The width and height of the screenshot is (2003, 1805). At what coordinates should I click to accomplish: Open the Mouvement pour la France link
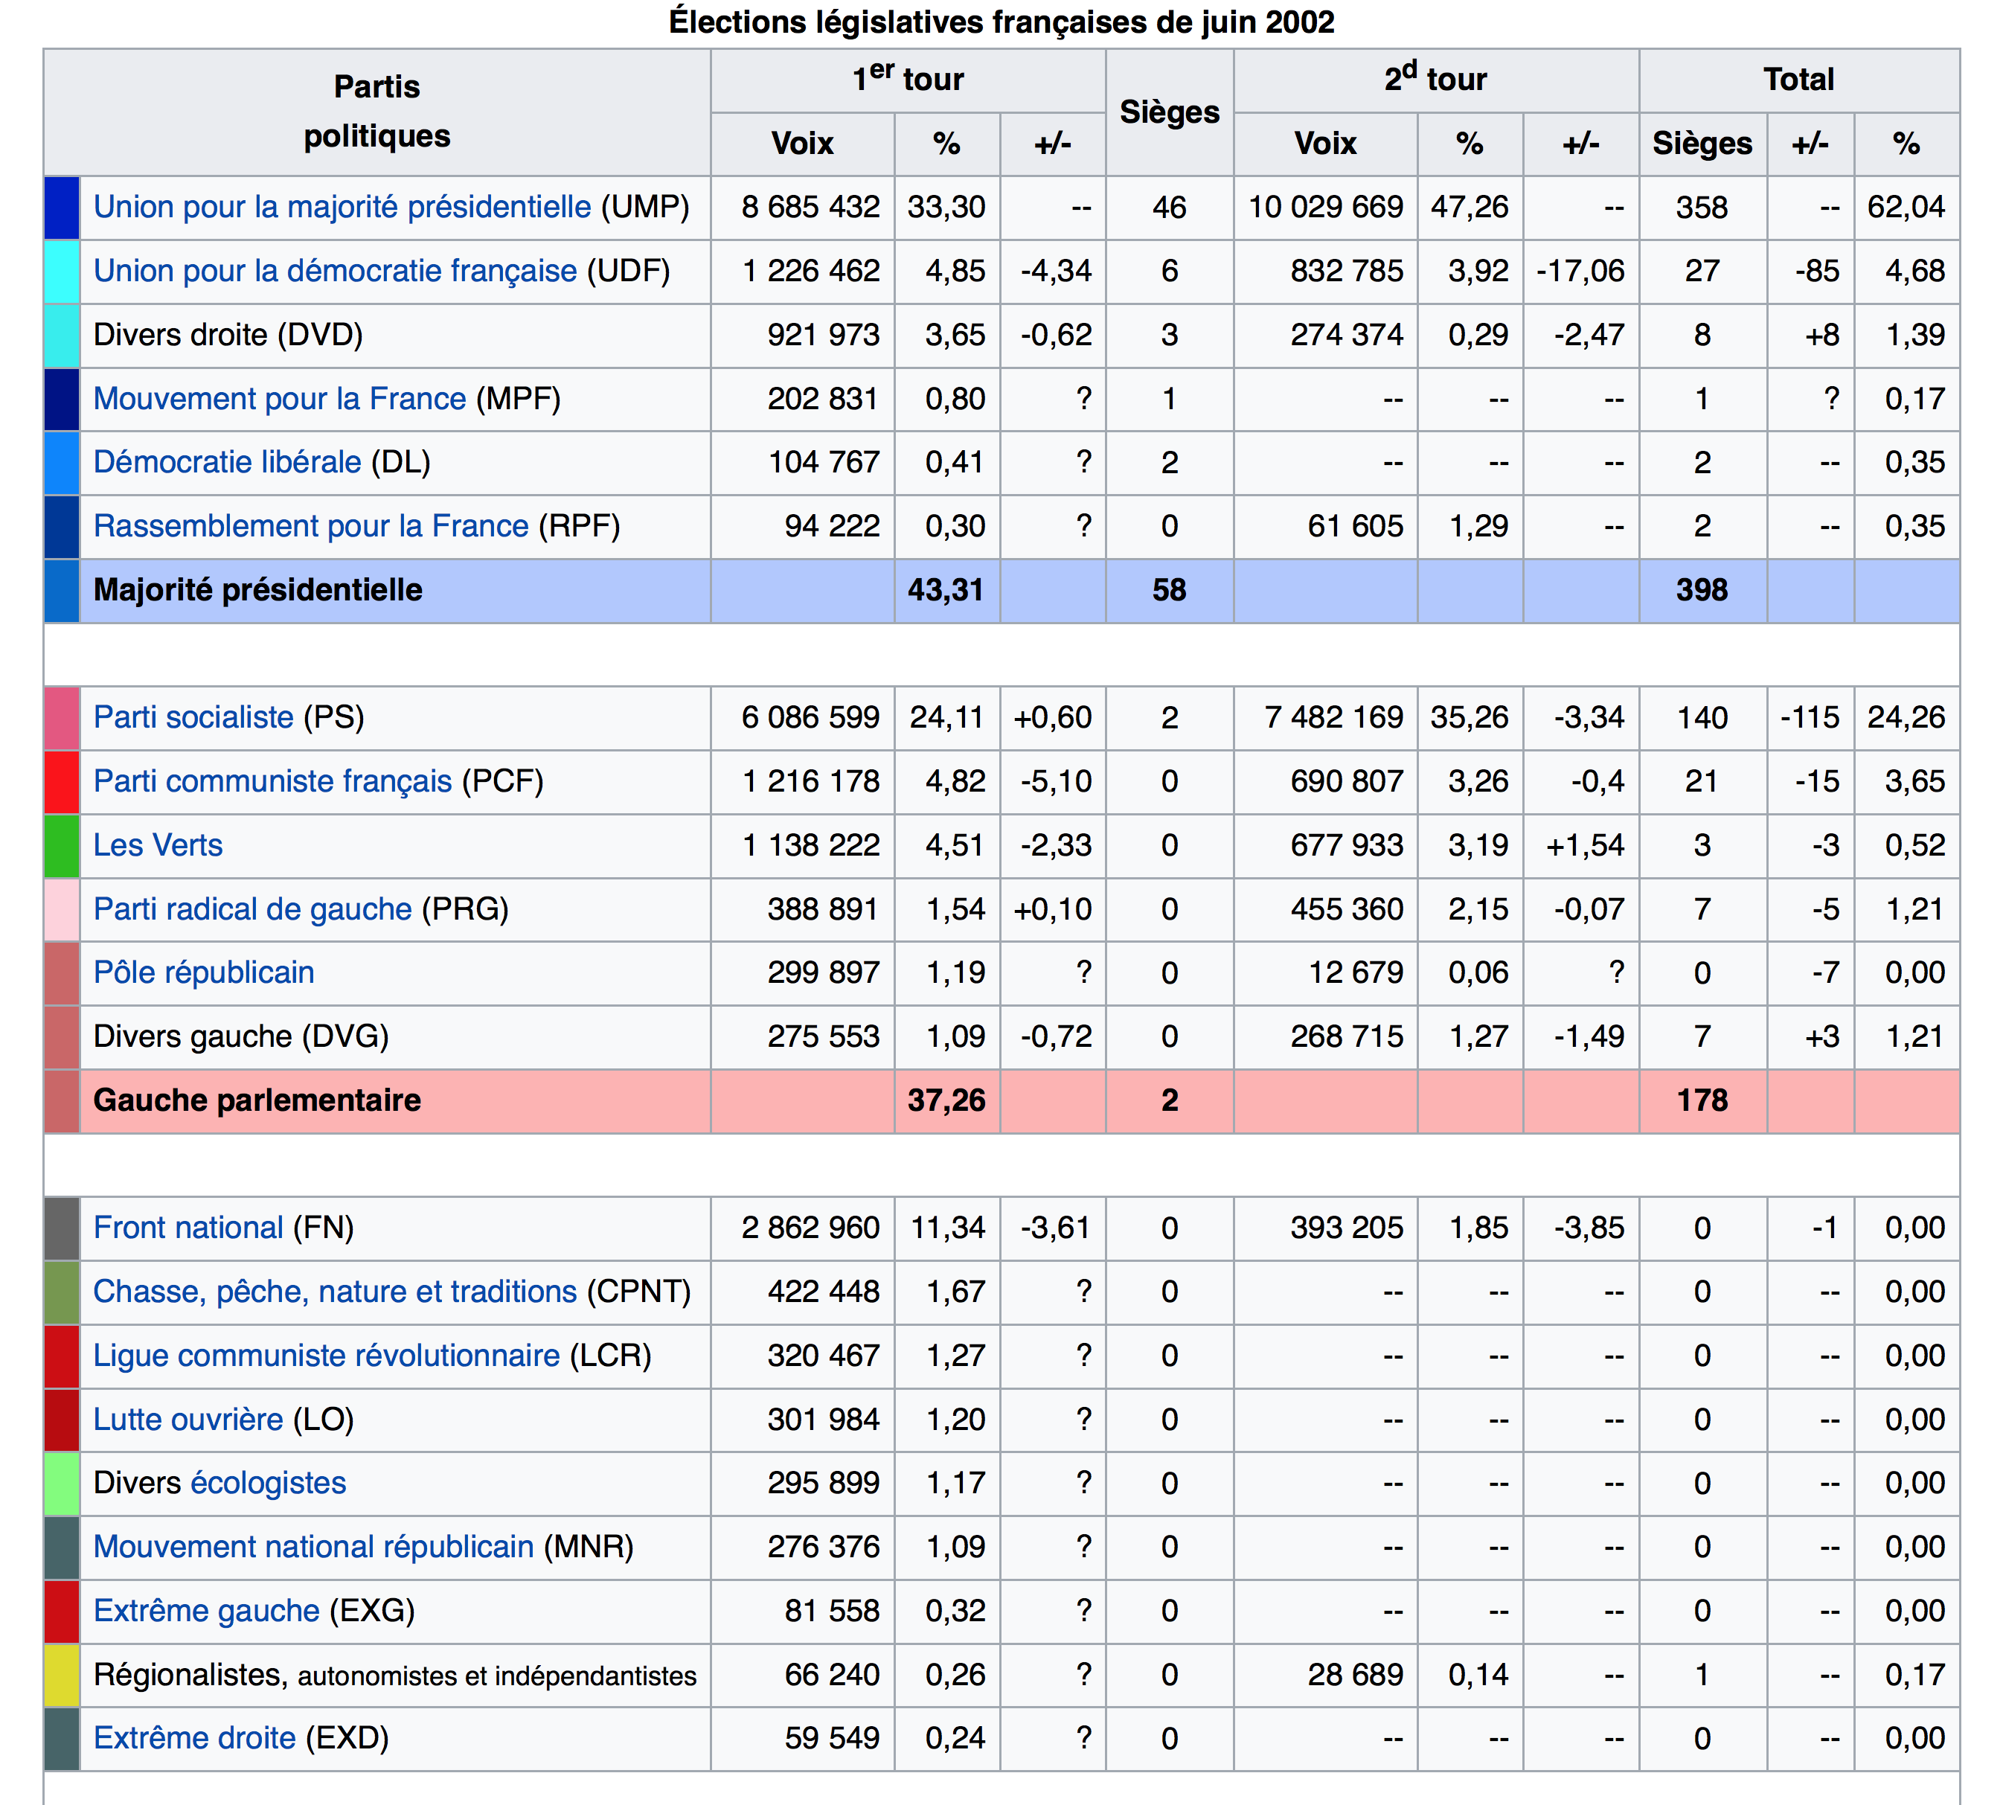280,399
